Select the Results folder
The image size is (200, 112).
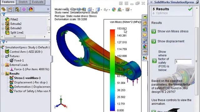14,74
